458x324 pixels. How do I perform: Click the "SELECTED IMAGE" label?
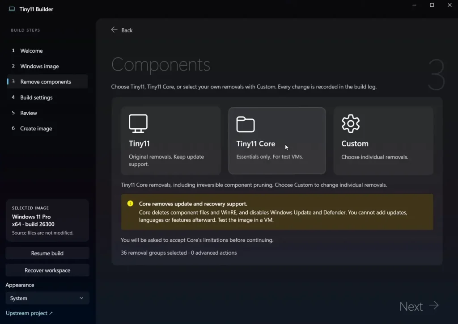click(x=30, y=208)
